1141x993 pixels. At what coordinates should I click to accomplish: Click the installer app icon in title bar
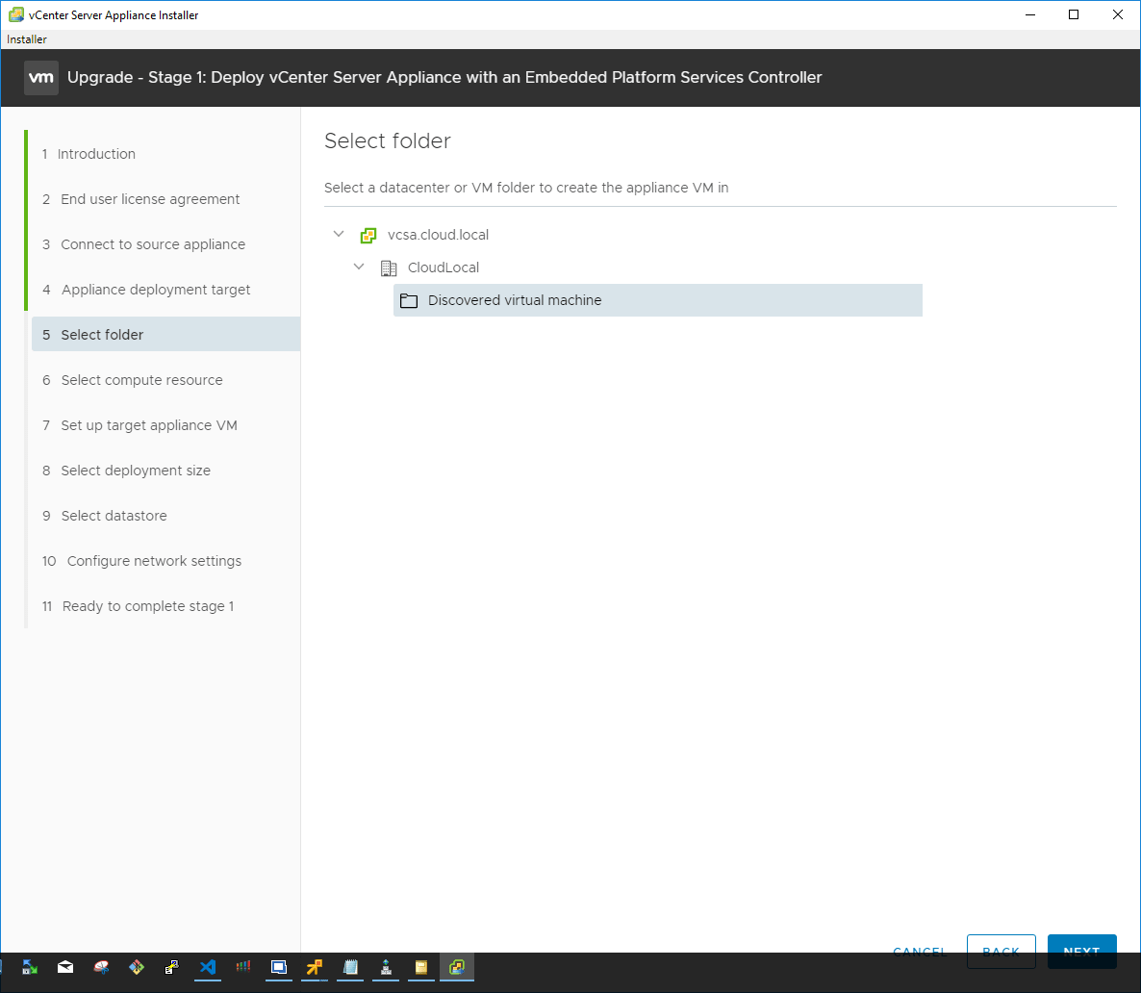(x=16, y=14)
